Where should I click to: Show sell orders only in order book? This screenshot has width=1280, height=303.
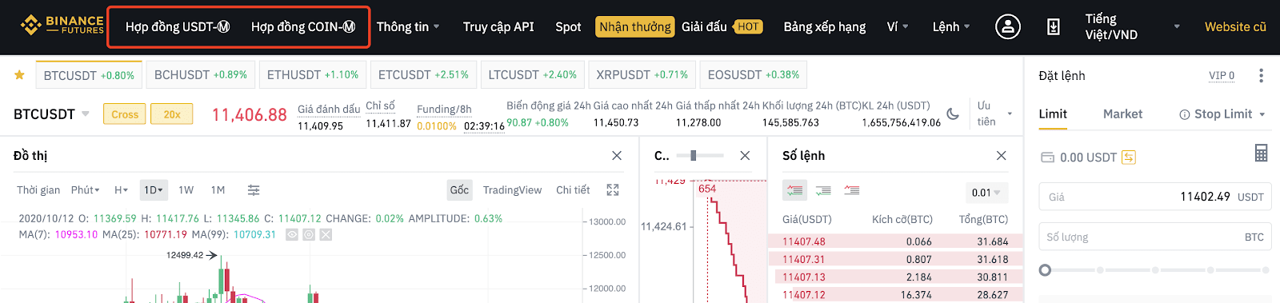click(852, 191)
